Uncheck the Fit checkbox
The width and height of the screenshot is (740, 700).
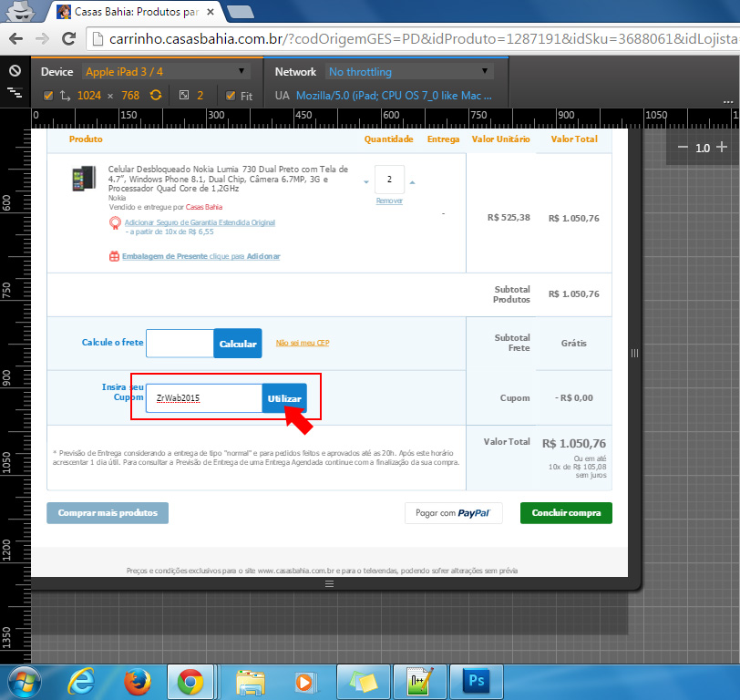click(231, 95)
